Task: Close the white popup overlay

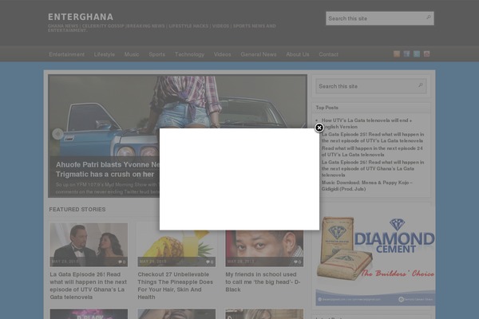Action: point(319,128)
